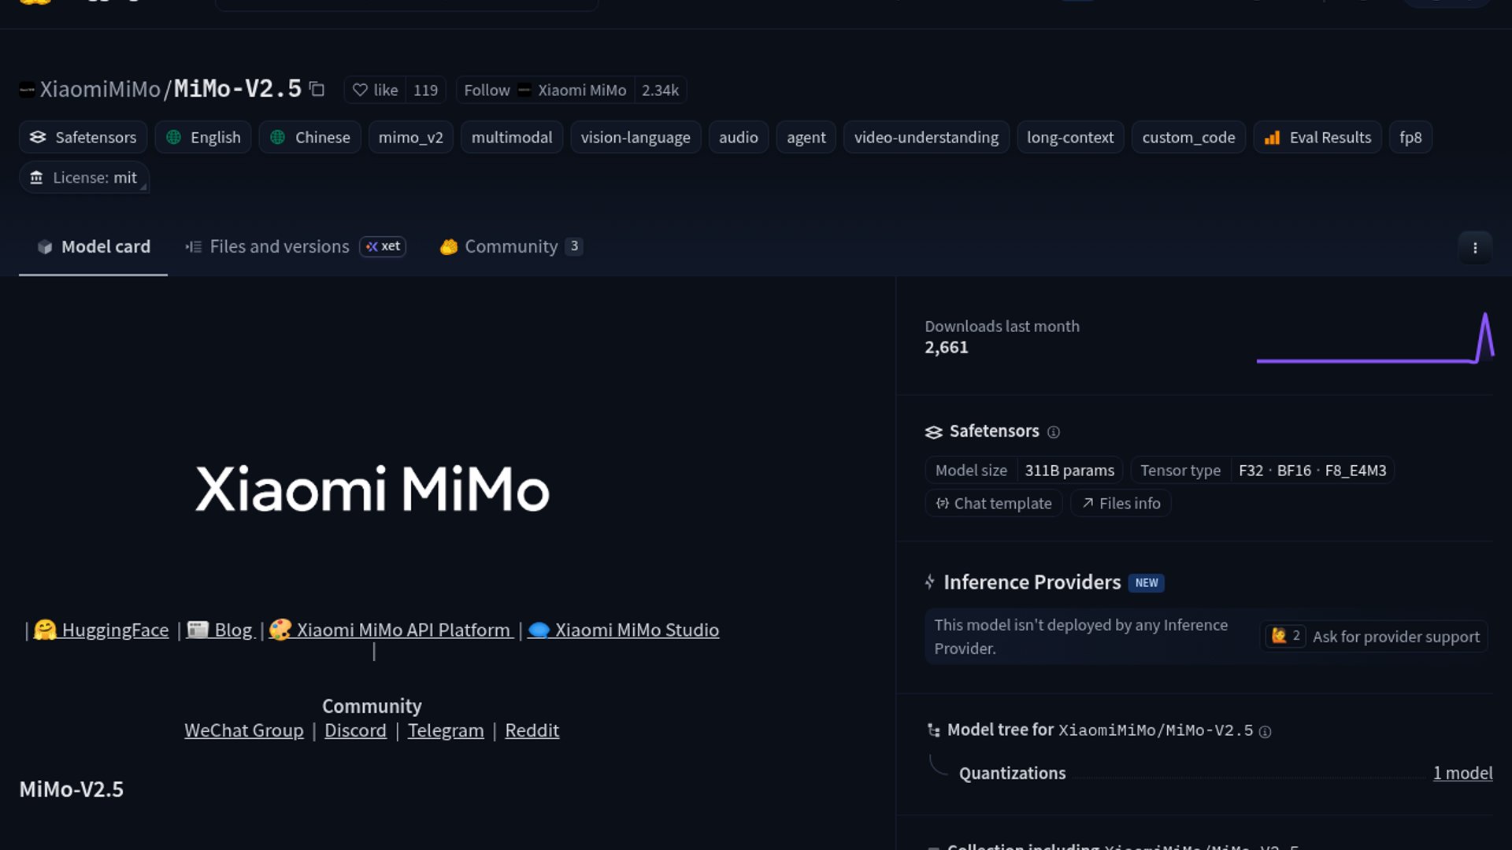Switch to Files and versions tab
The width and height of the screenshot is (1512, 850).
[x=279, y=246]
